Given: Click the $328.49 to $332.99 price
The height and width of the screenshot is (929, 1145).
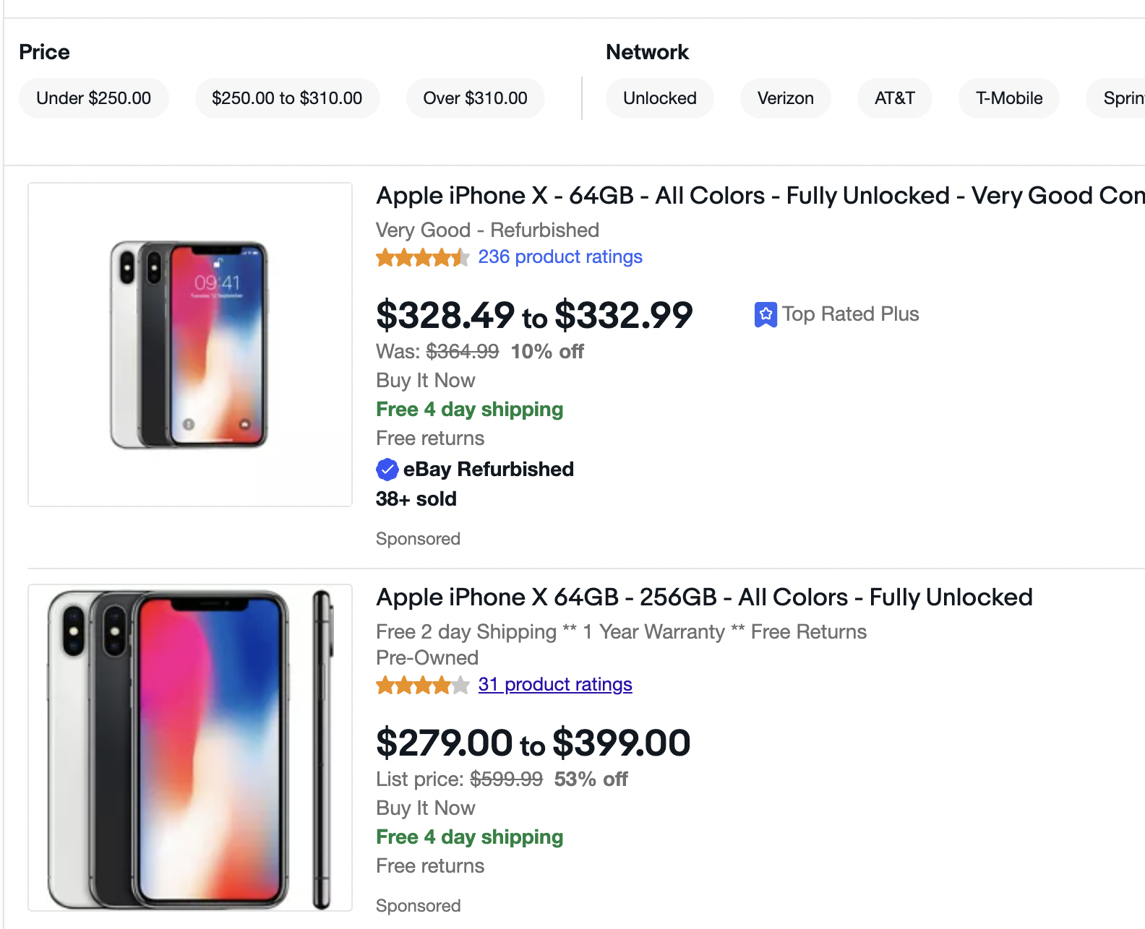Looking at the screenshot, I should click(534, 315).
